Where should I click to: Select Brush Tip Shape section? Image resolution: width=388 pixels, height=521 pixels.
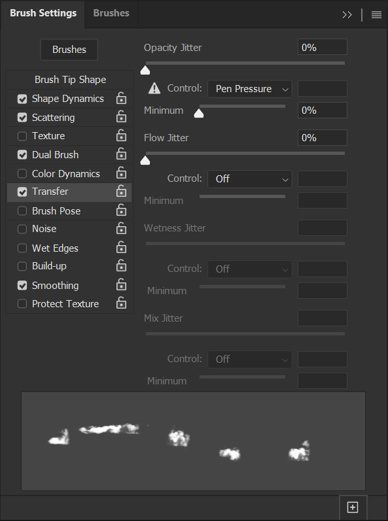tap(70, 80)
